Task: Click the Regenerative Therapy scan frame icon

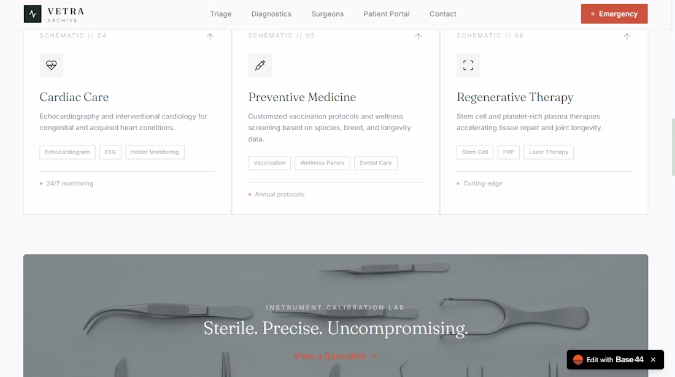Action: pyautogui.click(x=468, y=65)
